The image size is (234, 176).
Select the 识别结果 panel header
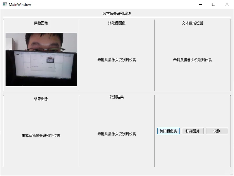tap(116, 96)
